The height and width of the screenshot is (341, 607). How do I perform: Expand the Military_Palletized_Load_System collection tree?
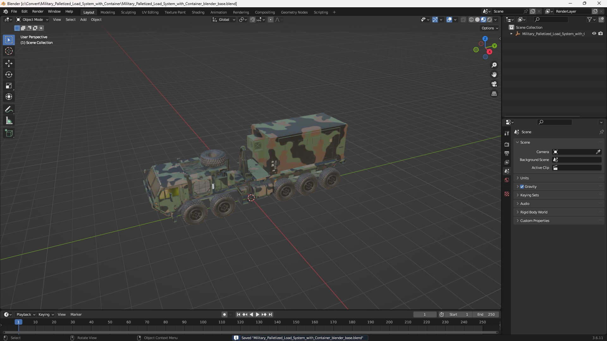pos(512,34)
